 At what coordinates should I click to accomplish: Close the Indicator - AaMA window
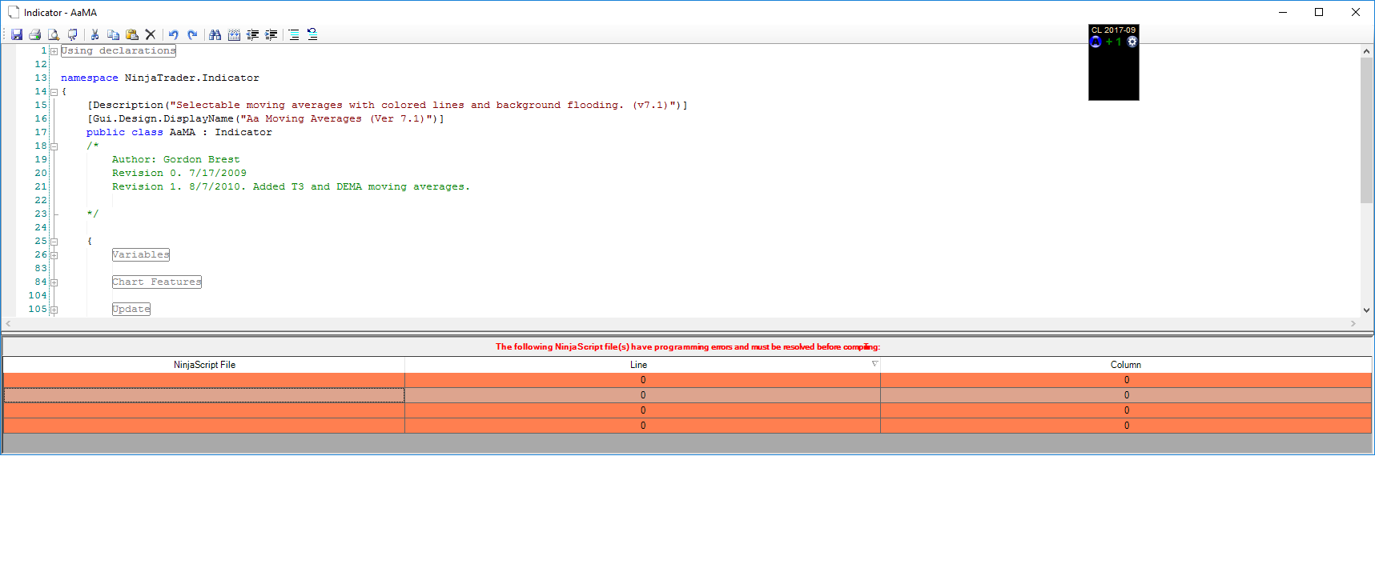point(1356,12)
